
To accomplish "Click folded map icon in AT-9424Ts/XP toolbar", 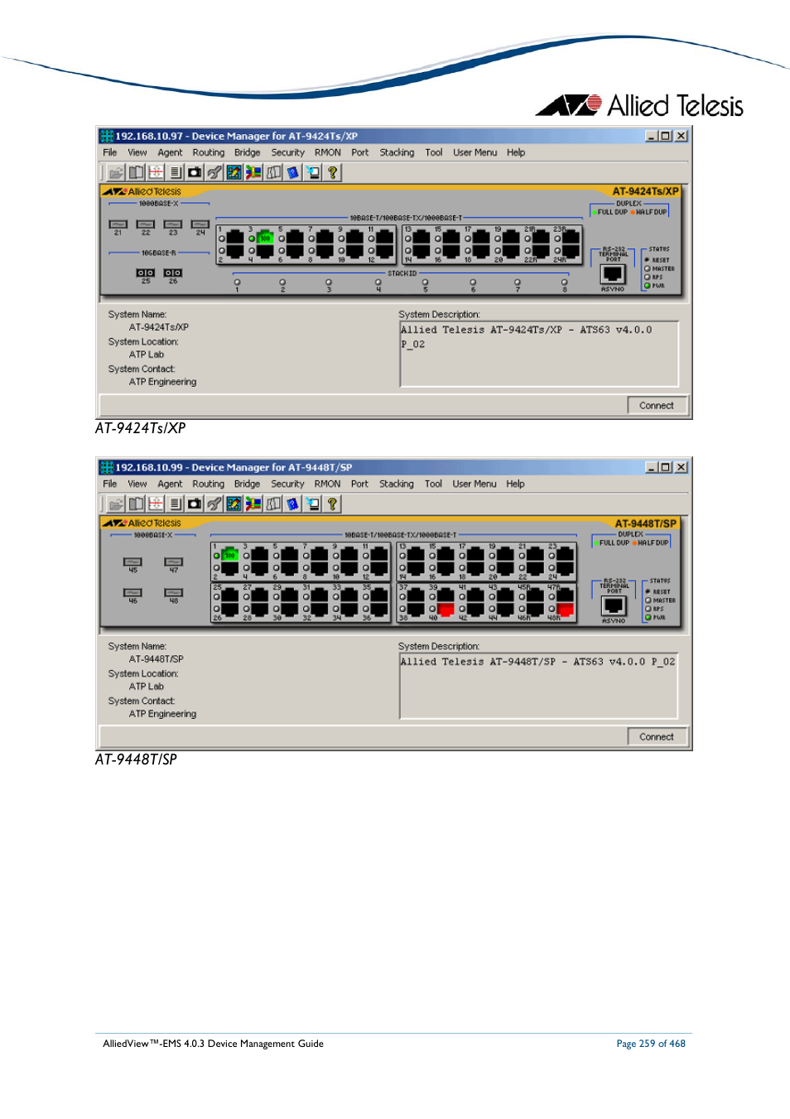I will pyautogui.click(x=273, y=172).
